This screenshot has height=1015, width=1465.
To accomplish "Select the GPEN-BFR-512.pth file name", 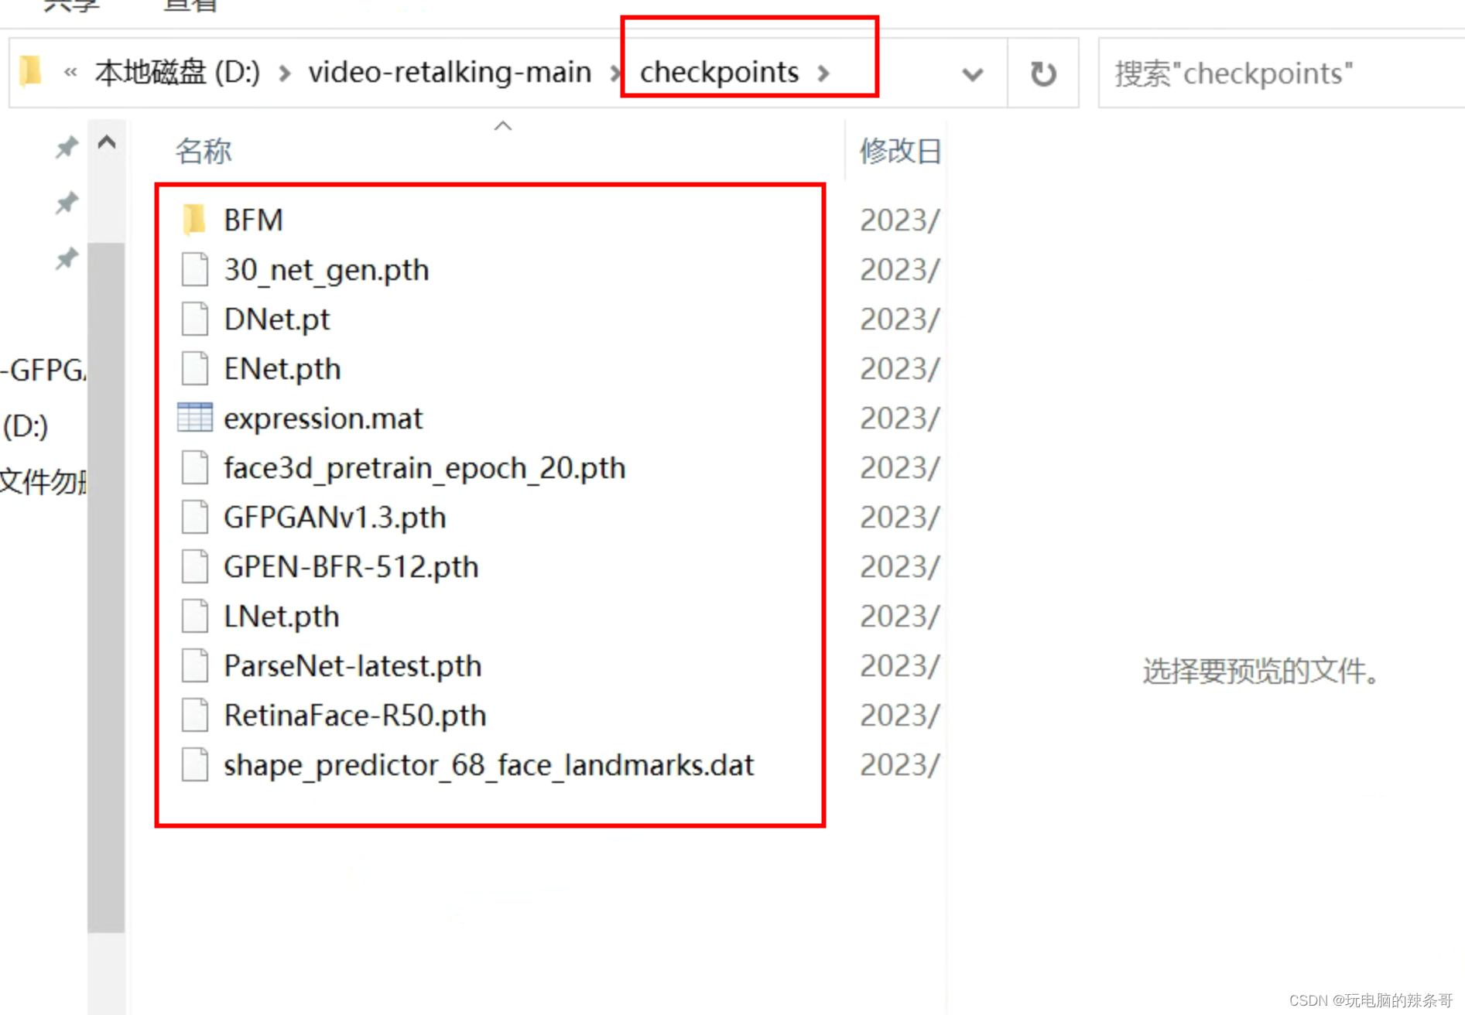I will pyautogui.click(x=351, y=566).
